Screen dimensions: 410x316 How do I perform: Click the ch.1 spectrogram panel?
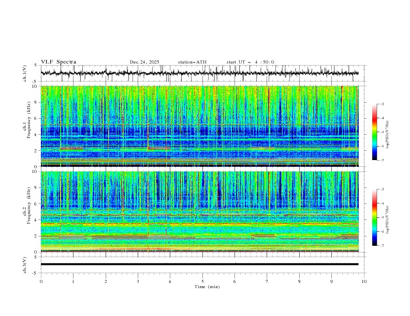tap(199, 126)
